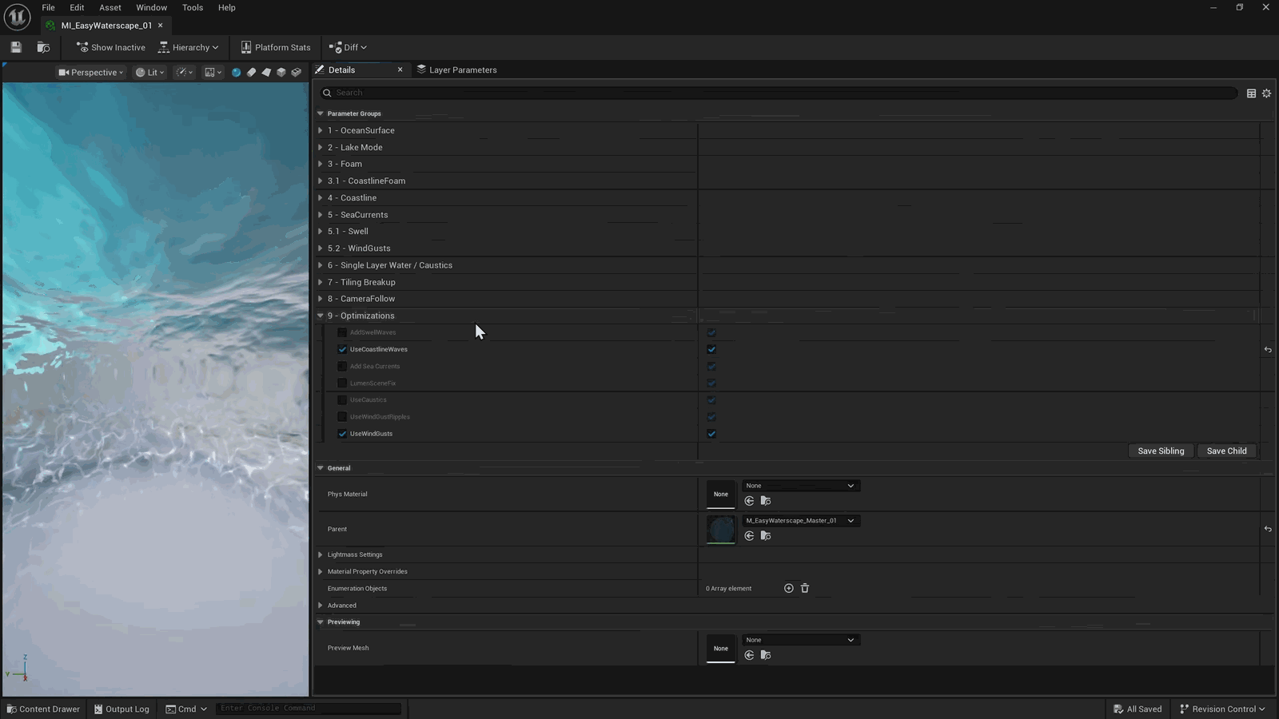Reset Parent material to default arrow
Screen dimensions: 1279x719
(x=1268, y=529)
